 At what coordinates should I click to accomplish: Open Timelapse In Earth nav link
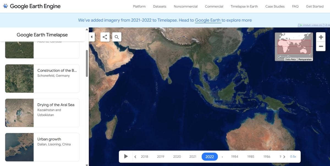click(244, 6)
